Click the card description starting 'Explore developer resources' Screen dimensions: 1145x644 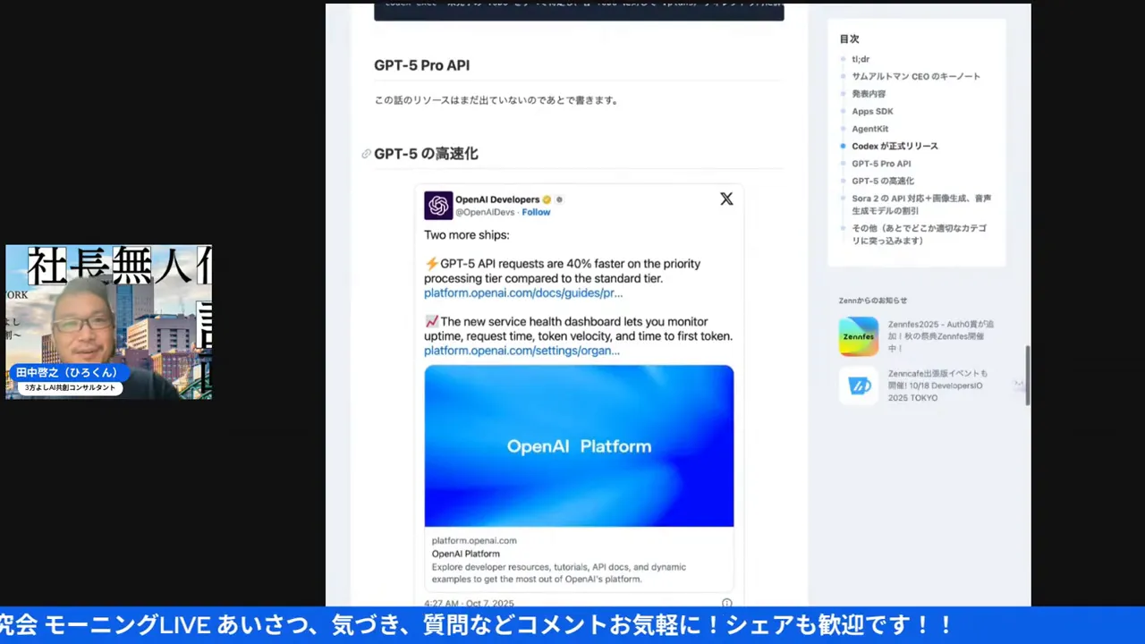point(559,572)
